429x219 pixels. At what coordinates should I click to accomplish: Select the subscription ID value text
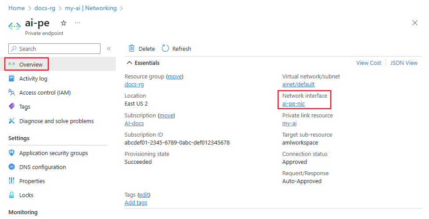177,142
